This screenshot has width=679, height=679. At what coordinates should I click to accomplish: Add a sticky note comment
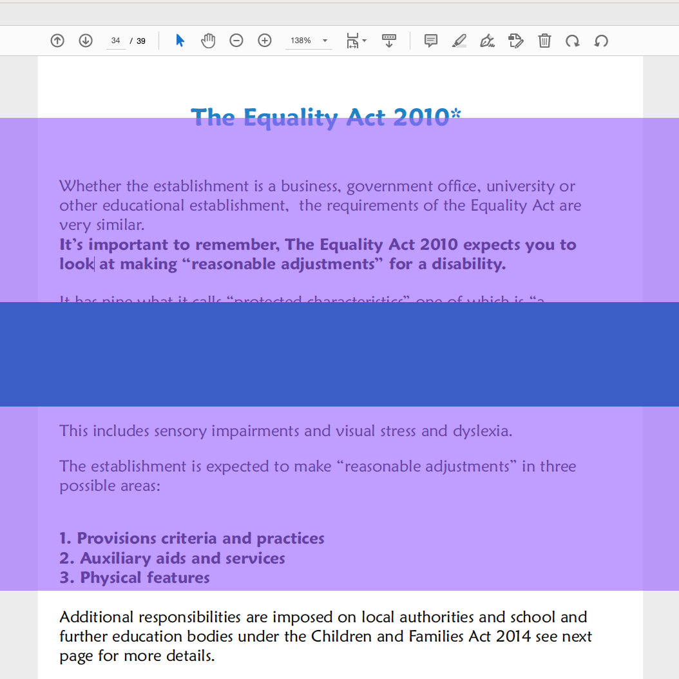click(x=431, y=41)
